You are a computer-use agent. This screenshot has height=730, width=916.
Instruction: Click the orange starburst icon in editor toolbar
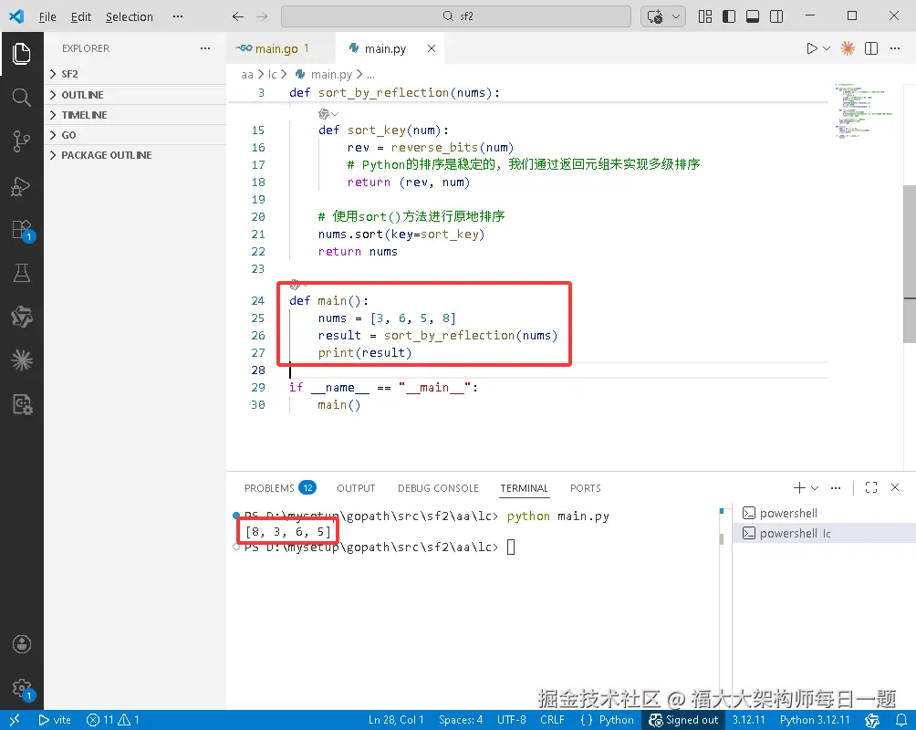[x=847, y=48]
